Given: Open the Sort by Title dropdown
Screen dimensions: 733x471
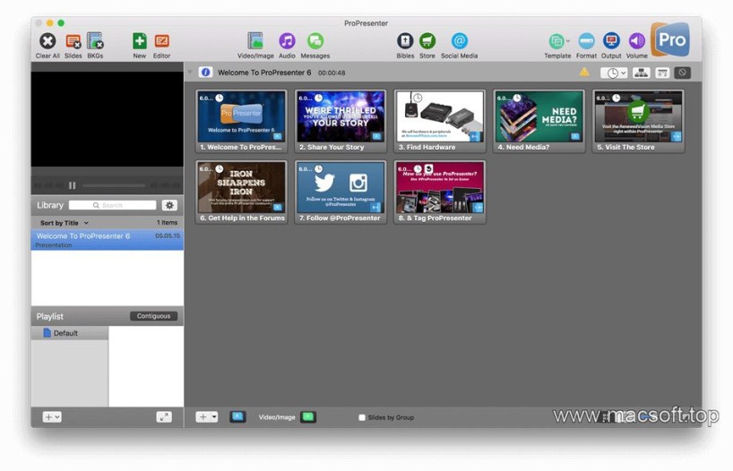Looking at the screenshot, I should (x=64, y=222).
